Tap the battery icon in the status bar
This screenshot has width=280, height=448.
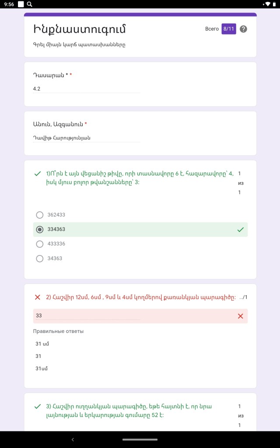coord(274,4)
